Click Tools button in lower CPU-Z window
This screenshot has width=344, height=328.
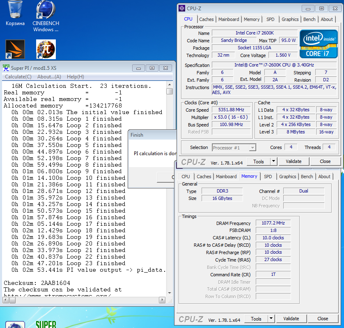[256, 319]
